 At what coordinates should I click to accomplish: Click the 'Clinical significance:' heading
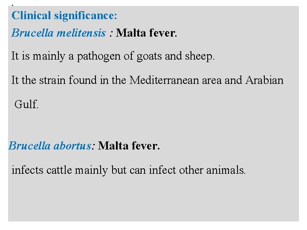[64, 16]
